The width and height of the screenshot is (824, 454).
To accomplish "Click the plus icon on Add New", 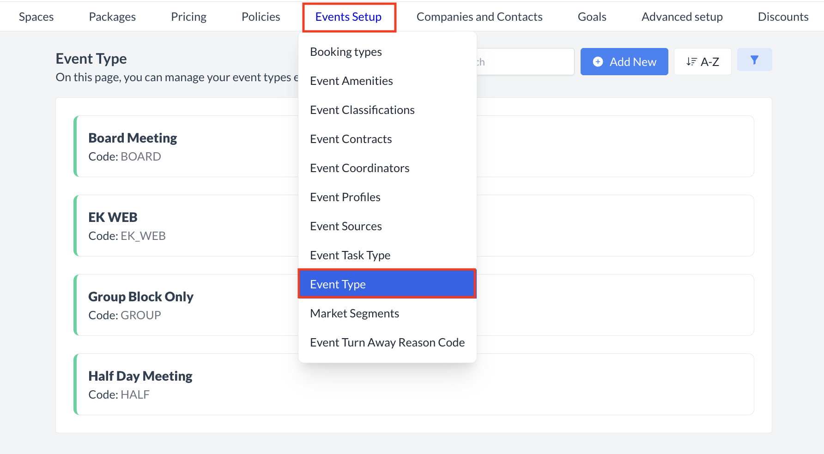I will (598, 61).
